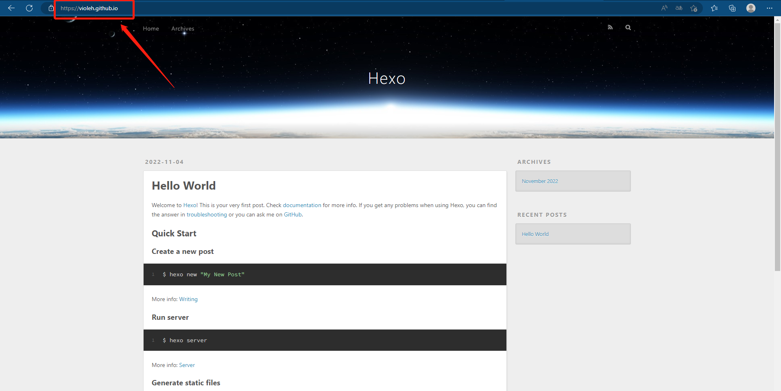The height and width of the screenshot is (391, 781).
Task: Open the Collections icon
Action: 732,8
